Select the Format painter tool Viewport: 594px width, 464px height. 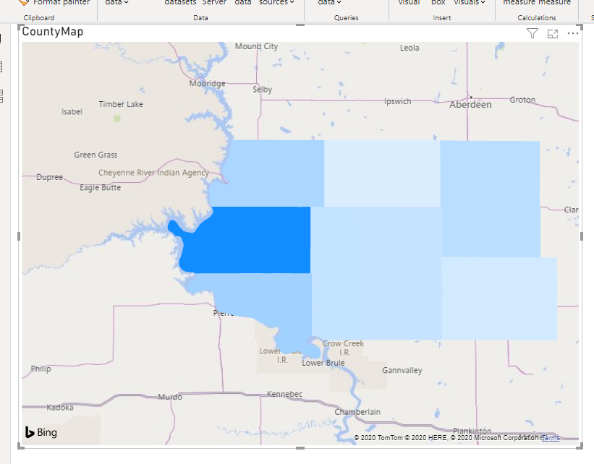(54, 3)
